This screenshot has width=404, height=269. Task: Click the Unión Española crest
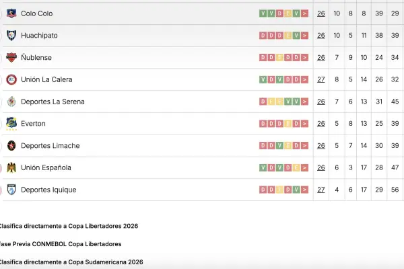[x=11, y=167]
